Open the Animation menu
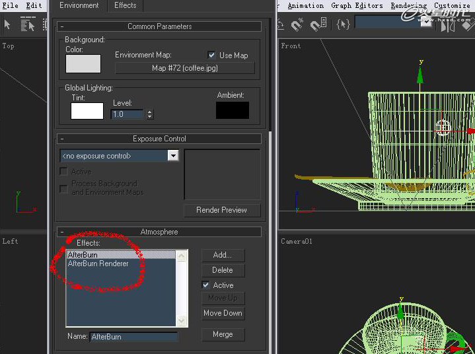 [305, 5]
